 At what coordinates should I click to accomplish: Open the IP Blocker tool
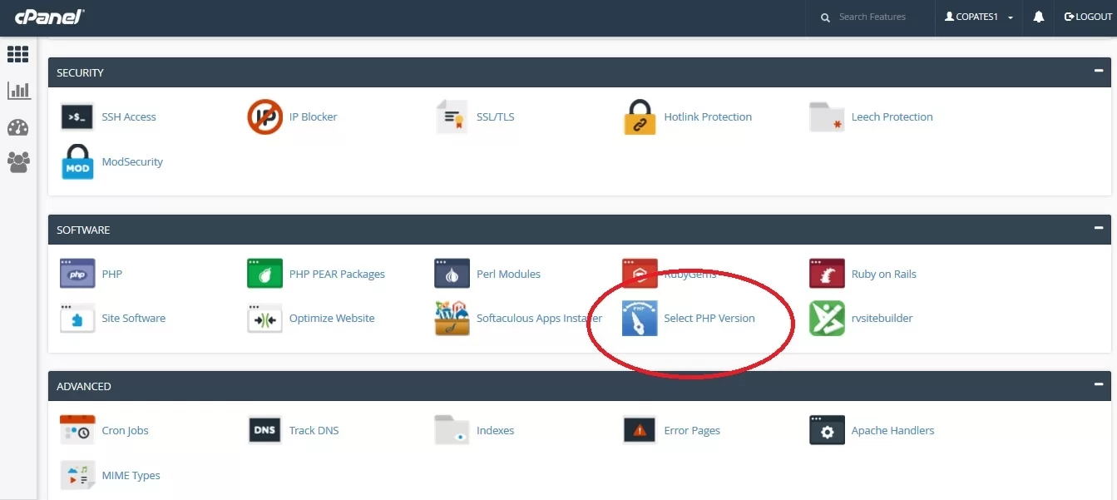(x=313, y=116)
